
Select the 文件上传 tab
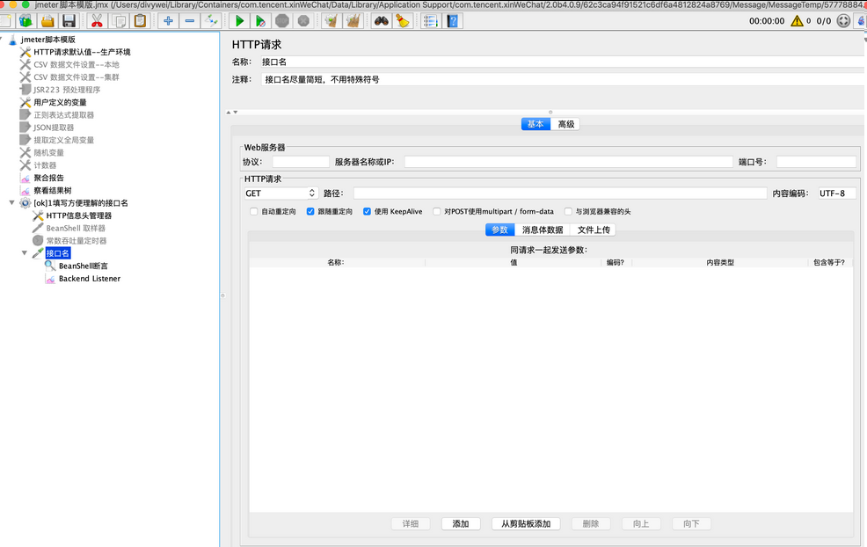click(x=594, y=230)
